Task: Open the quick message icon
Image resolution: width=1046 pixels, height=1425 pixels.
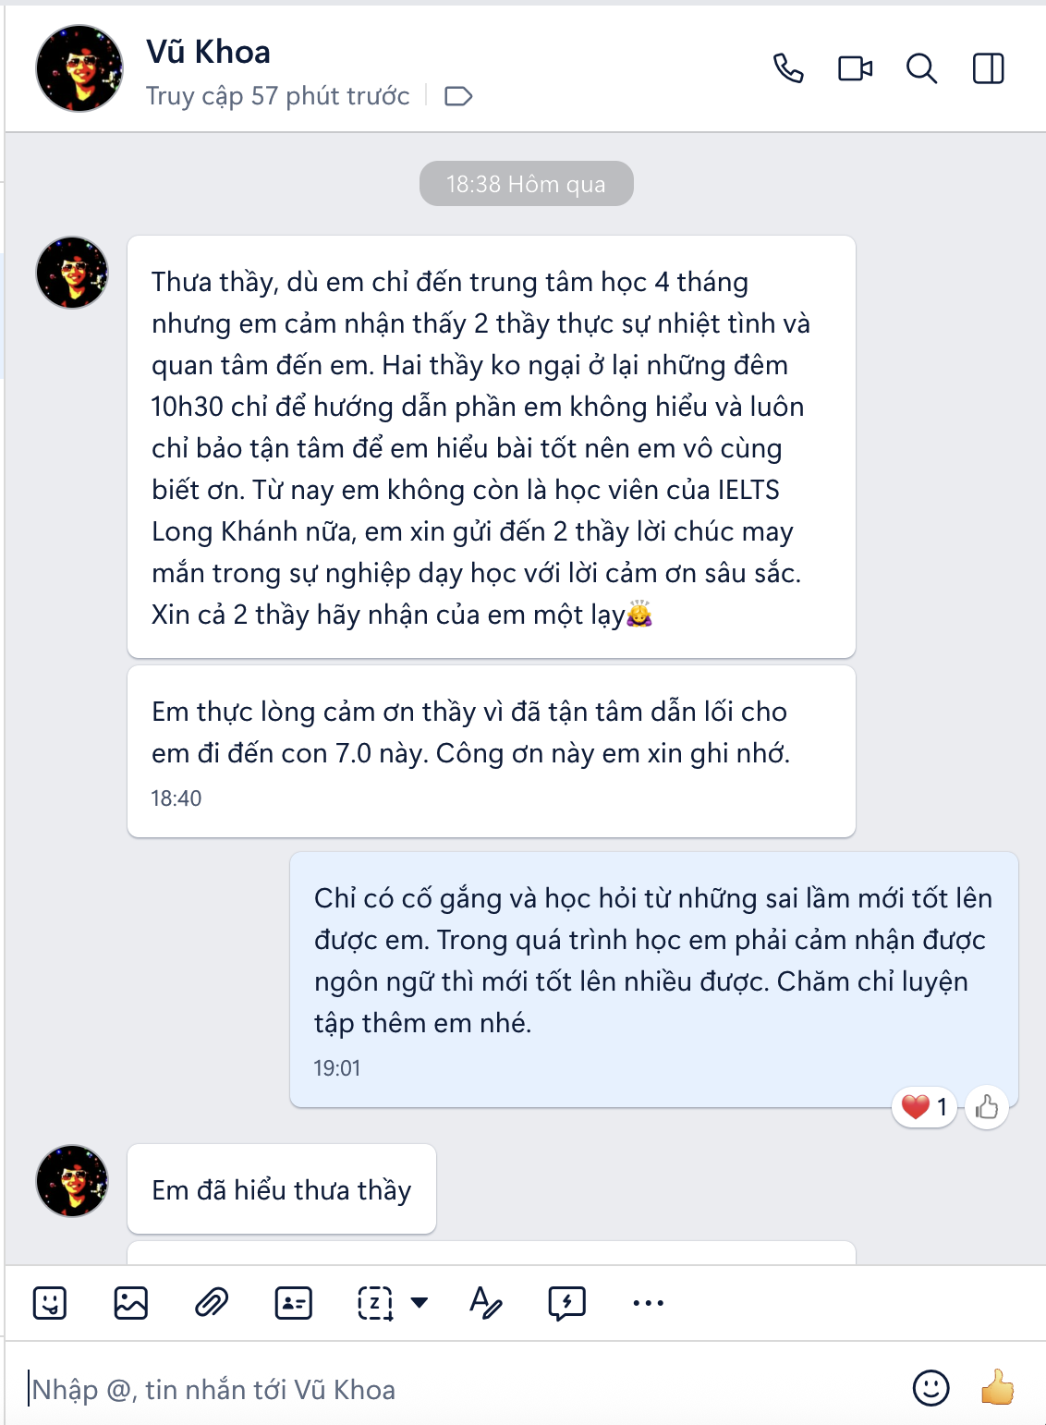Action: [566, 1303]
